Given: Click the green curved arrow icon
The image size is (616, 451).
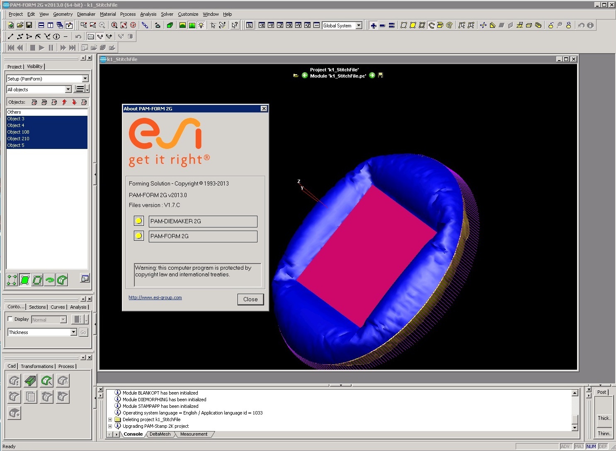Looking at the screenshot, I should (50, 280).
